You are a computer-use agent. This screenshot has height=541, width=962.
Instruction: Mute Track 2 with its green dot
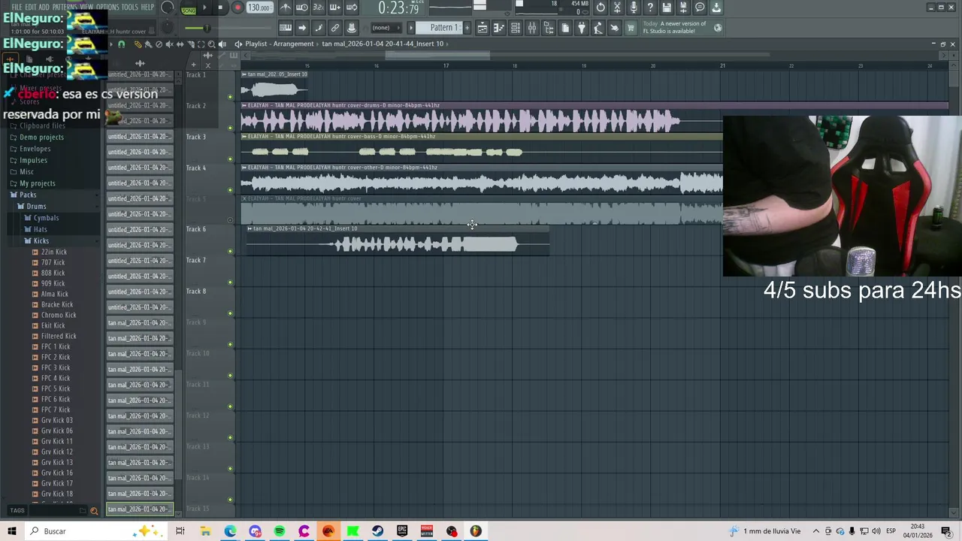tap(230, 128)
